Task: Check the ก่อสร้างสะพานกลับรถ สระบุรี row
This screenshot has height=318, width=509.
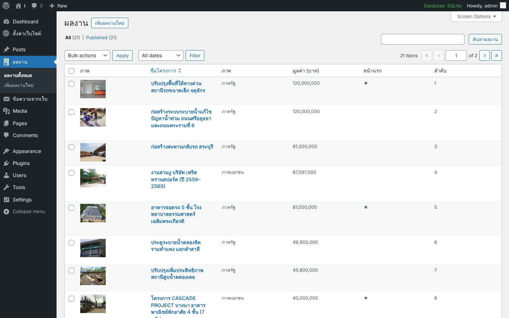Action: [x=71, y=147]
